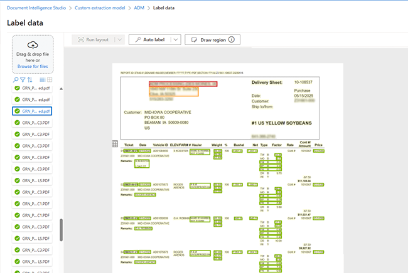Click the Label data breadcrumb text
Image resolution: width=408 pixels, height=273 pixels.
tap(164, 8)
